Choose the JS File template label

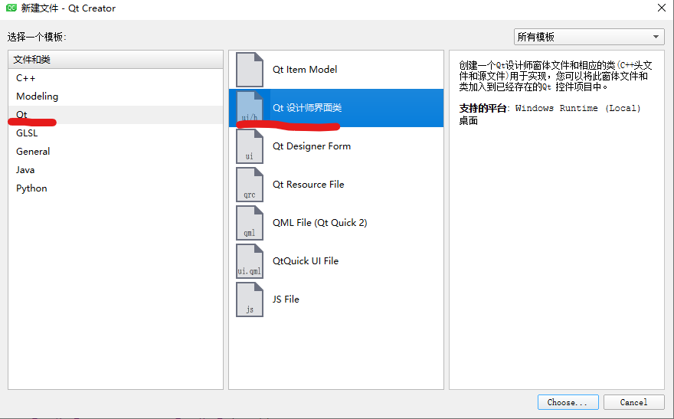point(286,299)
